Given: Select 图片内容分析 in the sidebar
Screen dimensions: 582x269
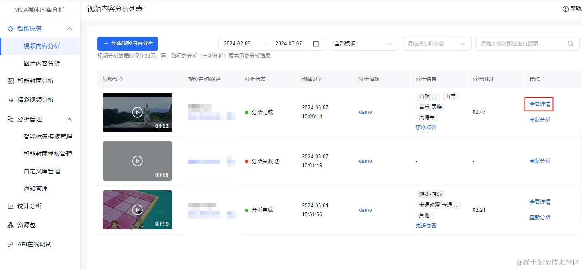Looking at the screenshot, I should [x=42, y=64].
